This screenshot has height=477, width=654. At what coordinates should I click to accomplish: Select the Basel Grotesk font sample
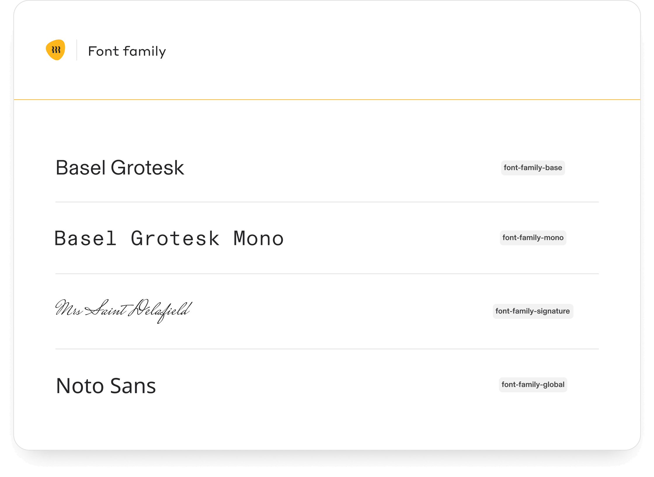(x=120, y=168)
